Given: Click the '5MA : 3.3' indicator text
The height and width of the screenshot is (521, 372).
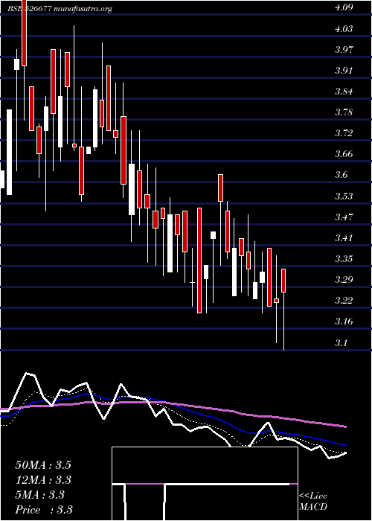Looking at the screenshot, I should (40, 495).
